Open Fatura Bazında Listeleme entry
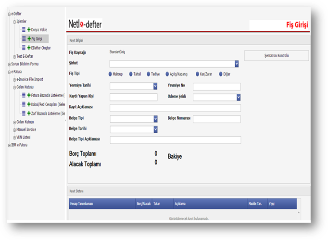Image resolution: width=328 pixels, height=240 pixels. point(48,95)
